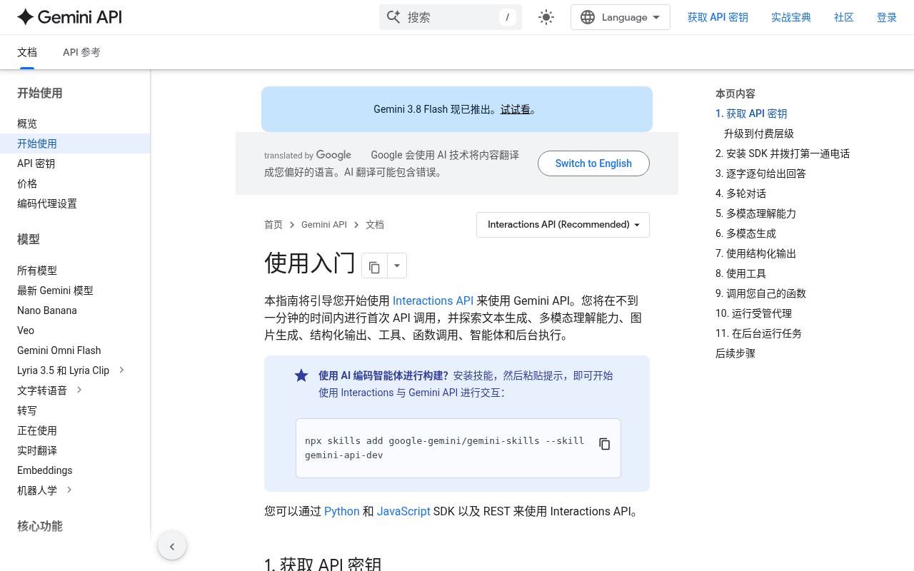The height and width of the screenshot is (571, 914).
Task: Select API 密钥 in the sidebar
Action: [36, 163]
